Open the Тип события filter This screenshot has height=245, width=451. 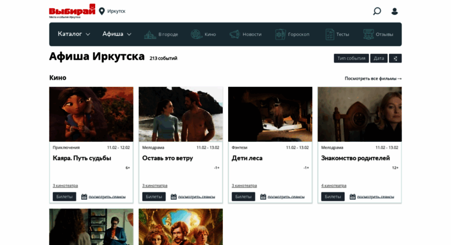(x=351, y=58)
